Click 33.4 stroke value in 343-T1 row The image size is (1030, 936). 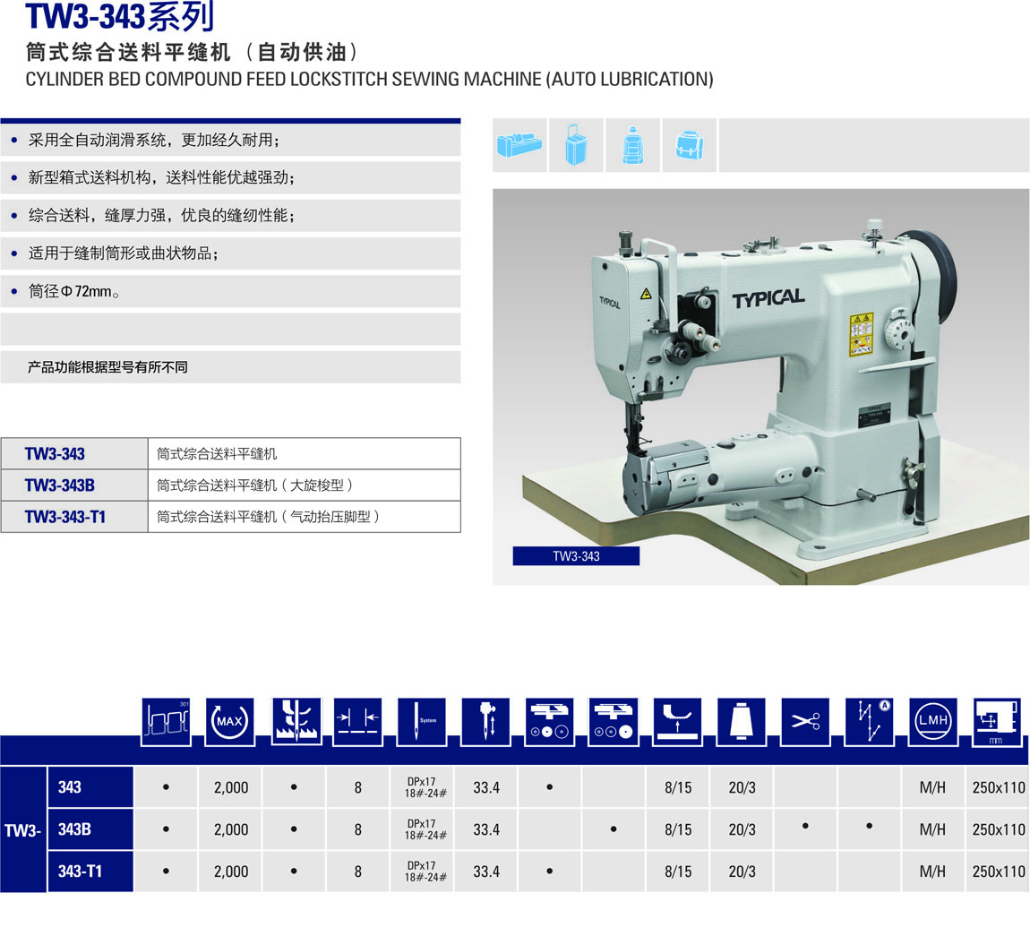pos(486,872)
